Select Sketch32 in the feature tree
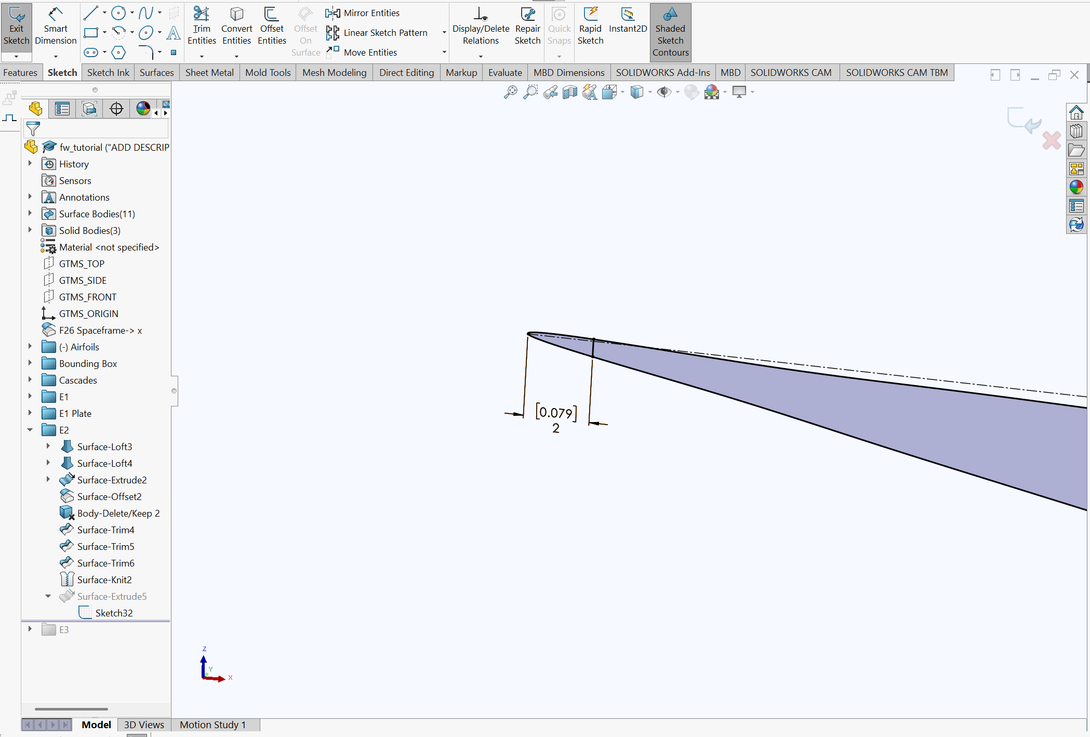The height and width of the screenshot is (737, 1090). (114, 613)
